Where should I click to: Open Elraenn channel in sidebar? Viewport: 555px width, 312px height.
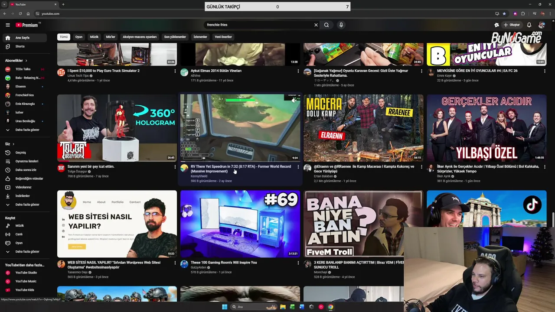point(24,86)
